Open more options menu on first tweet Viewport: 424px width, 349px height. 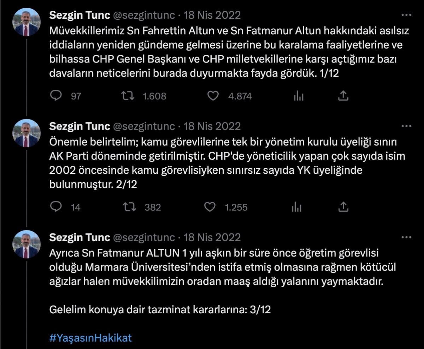[x=407, y=15]
